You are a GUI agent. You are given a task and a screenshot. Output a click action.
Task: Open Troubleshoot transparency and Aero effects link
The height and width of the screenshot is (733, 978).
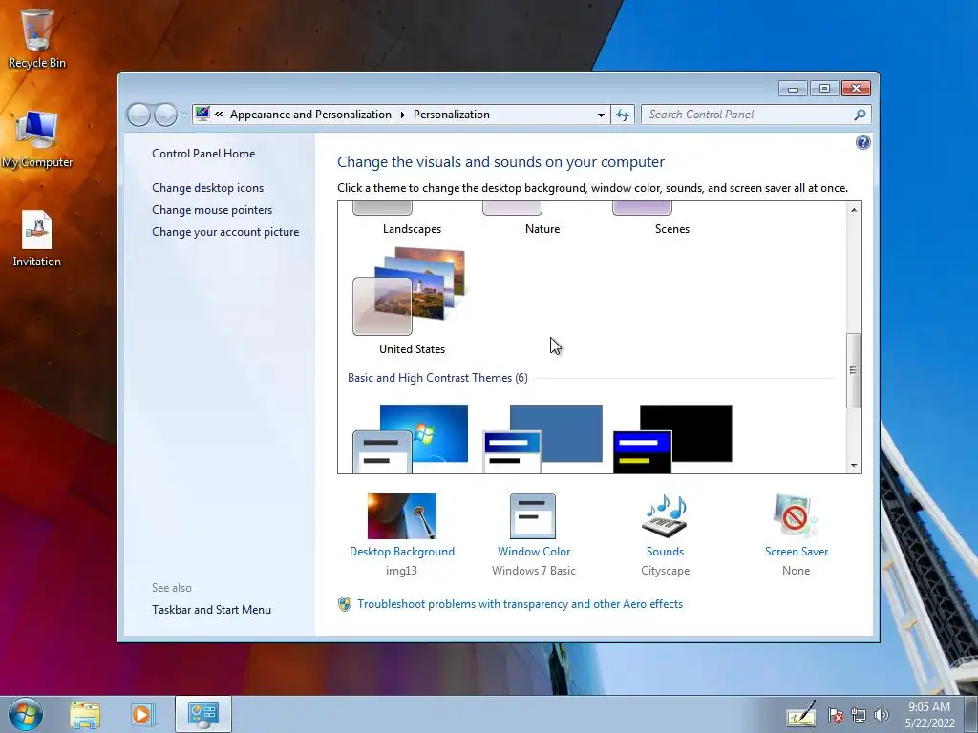(x=520, y=604)
